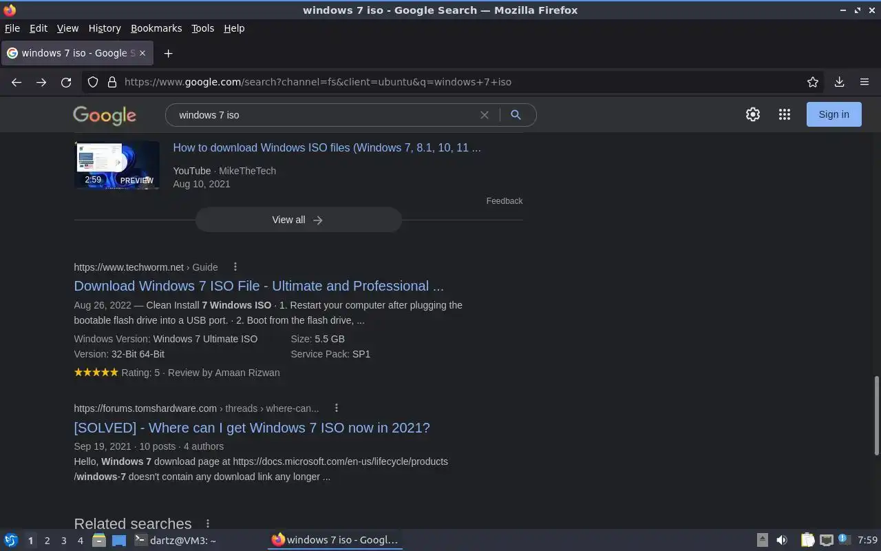Open the video preview thumbnail labeled 2:59
The height and width of the screenshot is (551, 881).
point(117,165)
